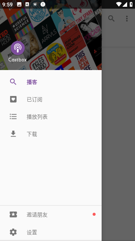The height and width of the screenshot is (241, 135).
Task: Tap the list icon beside 播放列表
Action: click(13, 116)
